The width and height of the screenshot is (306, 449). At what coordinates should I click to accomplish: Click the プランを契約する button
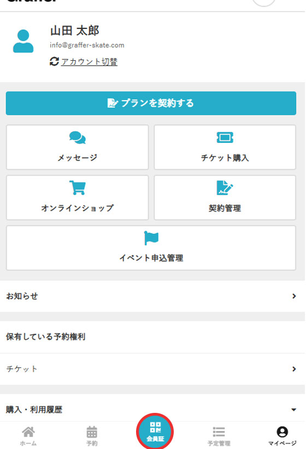click(151, 103)
